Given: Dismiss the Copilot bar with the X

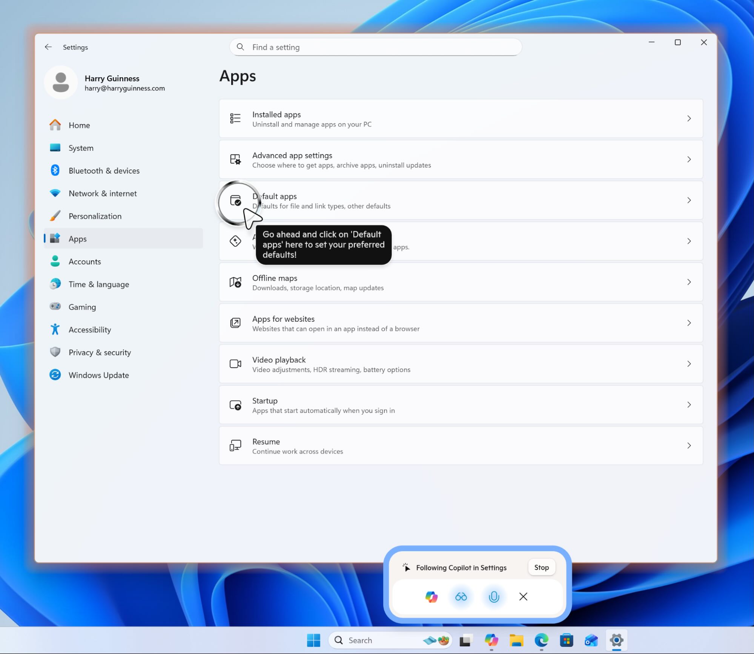Looking at the screenshot, I should click(523, 596).
